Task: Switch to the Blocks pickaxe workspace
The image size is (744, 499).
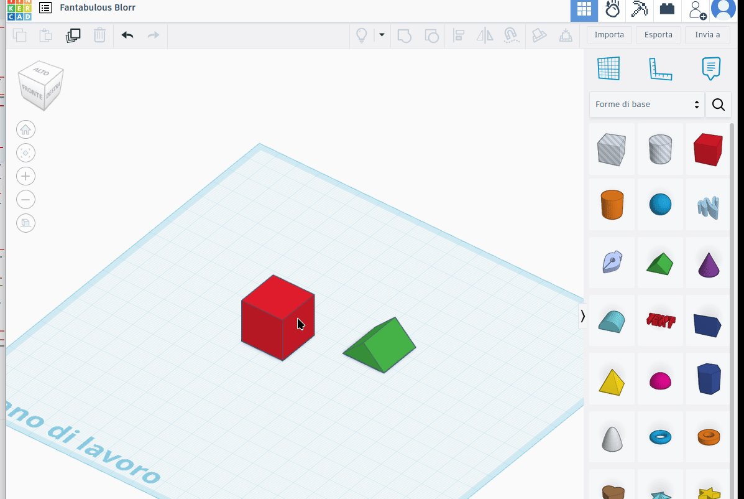Action: click(x=640, y=9)
